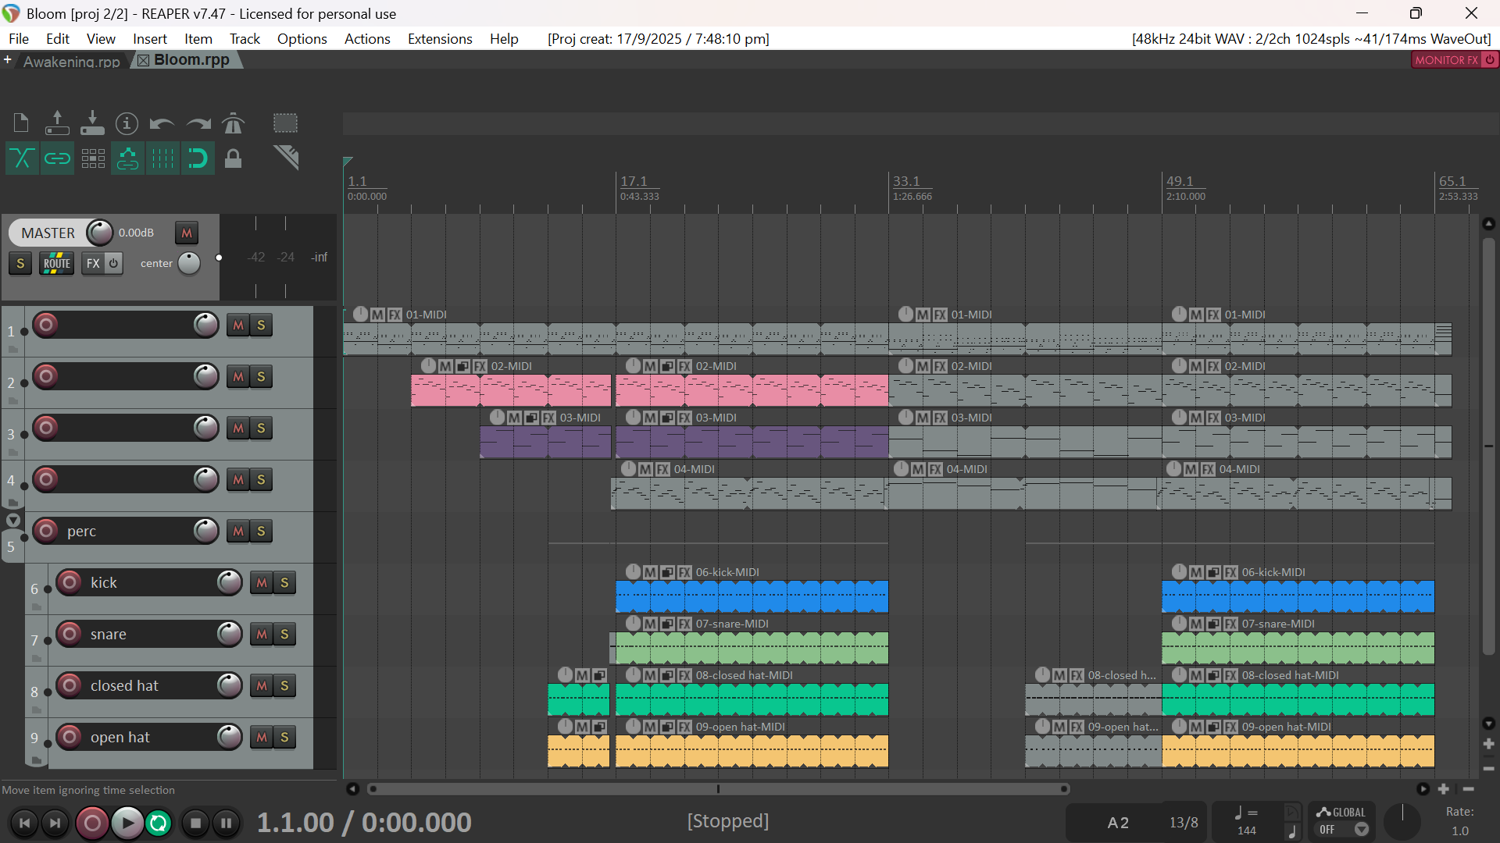
Task: Open project settings info icon
Action: click(127, 123)
